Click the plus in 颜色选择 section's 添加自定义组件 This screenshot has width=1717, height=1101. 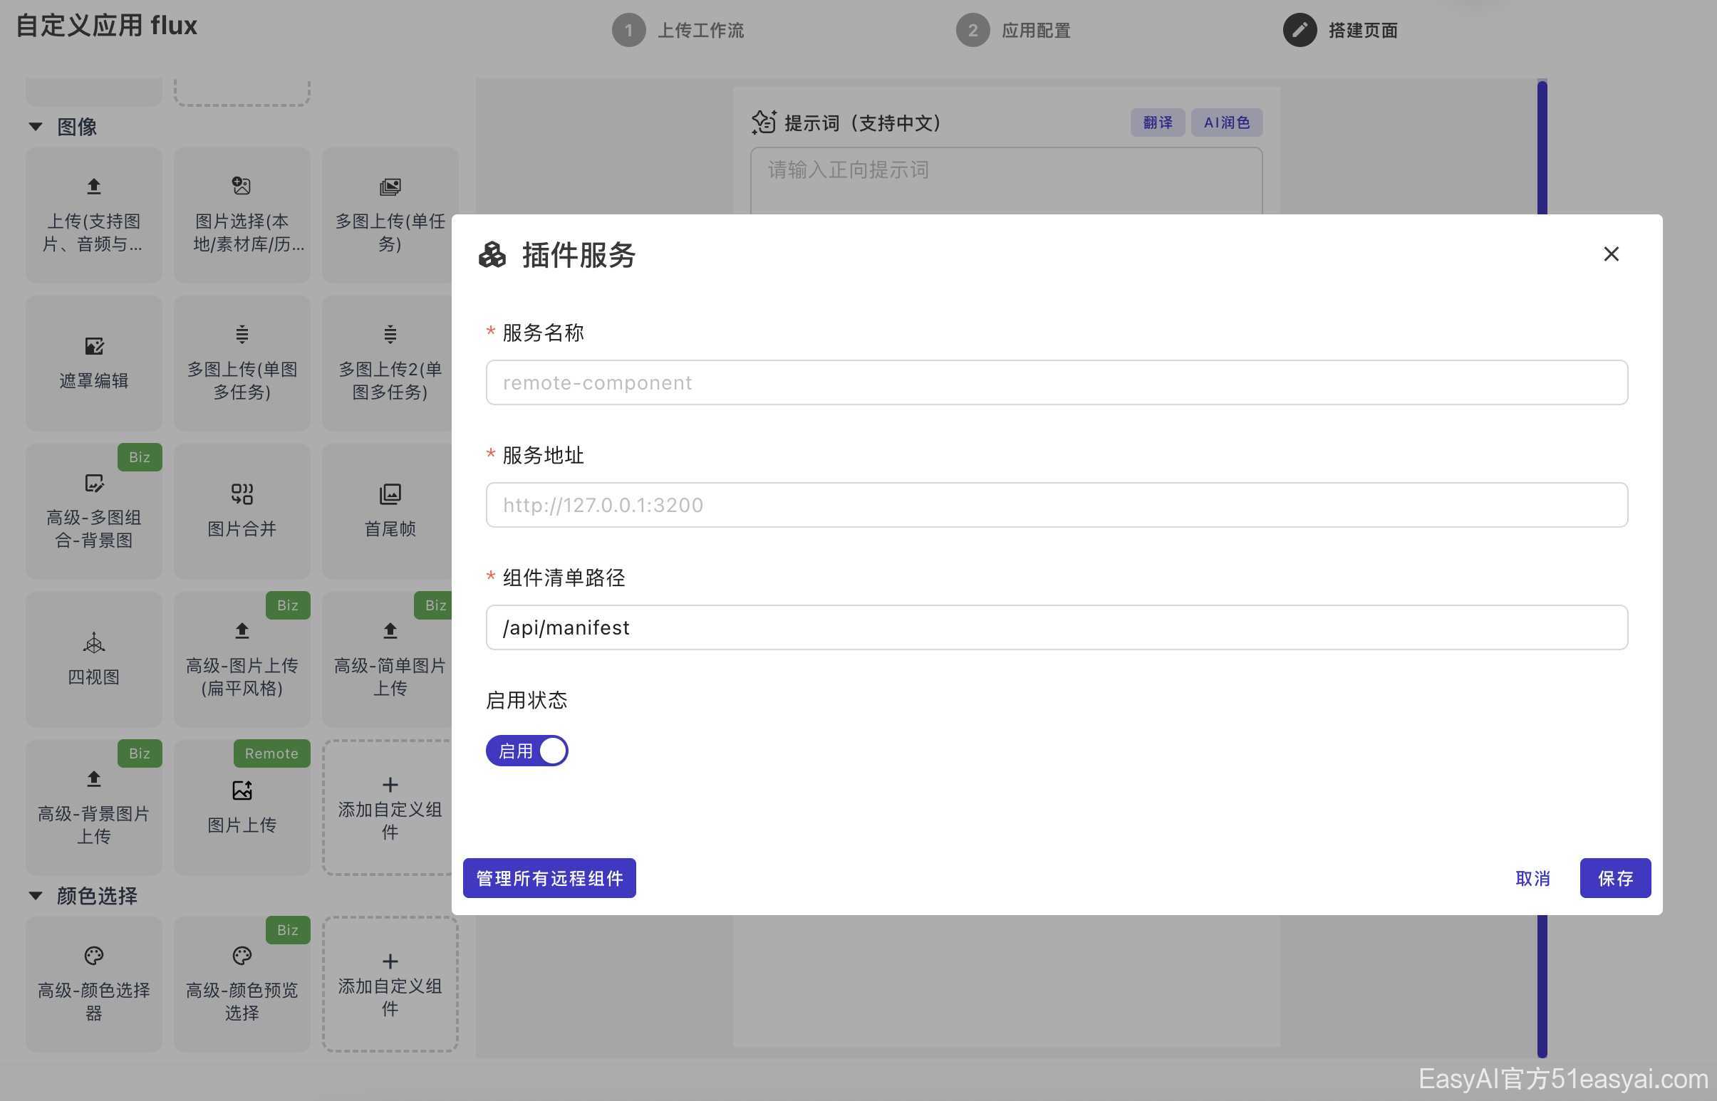pyautogui.click(x=390, y=961)
